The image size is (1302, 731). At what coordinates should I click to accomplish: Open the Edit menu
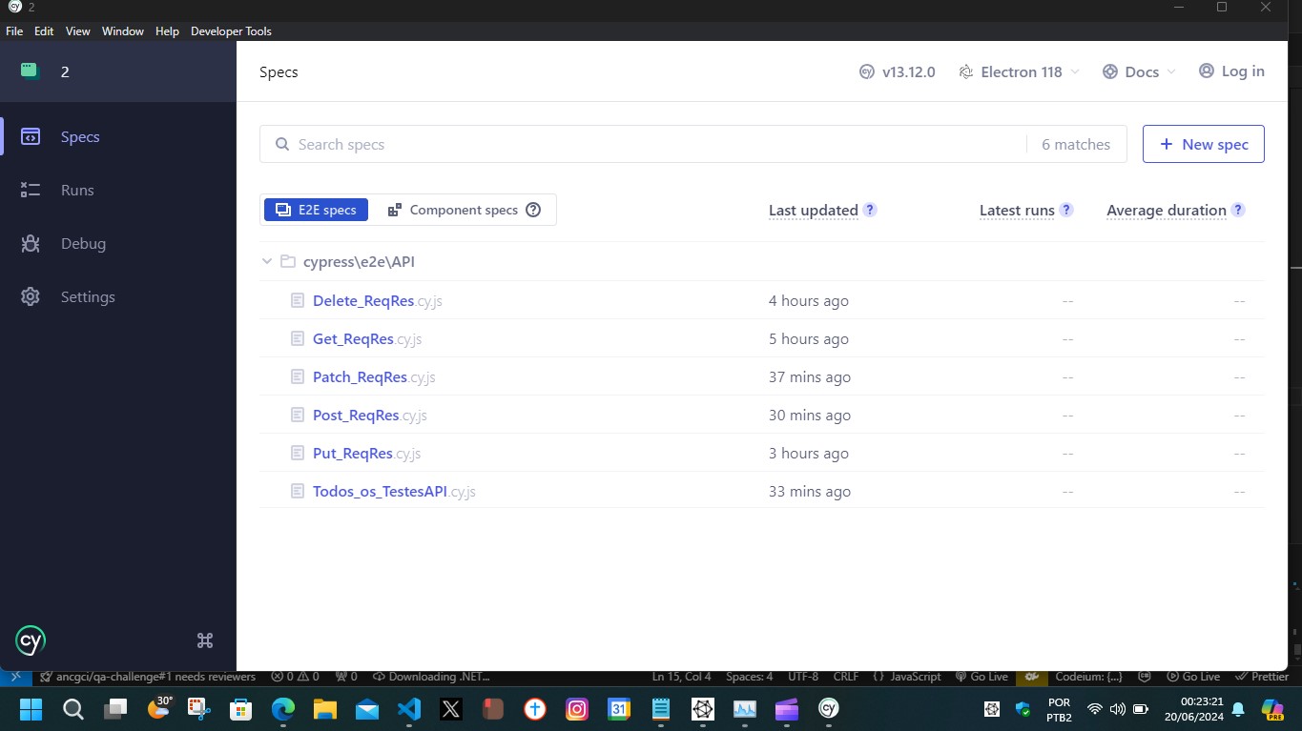tap(44, 30)
